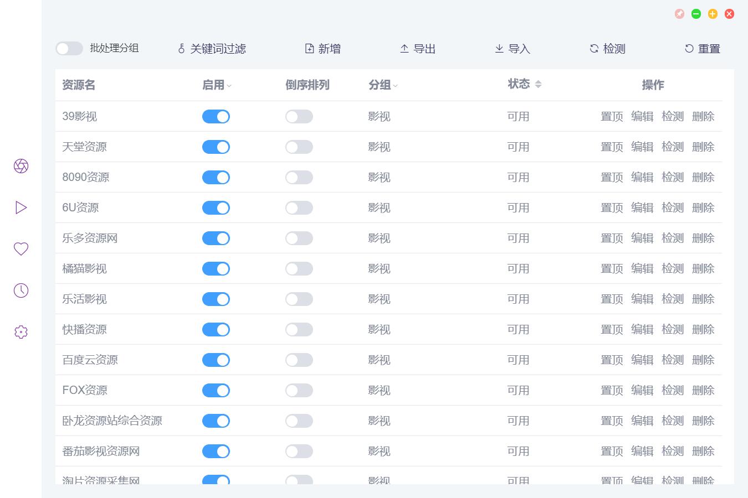Click 置顶 for 乐多资源网 row
This screenshot has width=748, height=498.
(x=612, y=238)
